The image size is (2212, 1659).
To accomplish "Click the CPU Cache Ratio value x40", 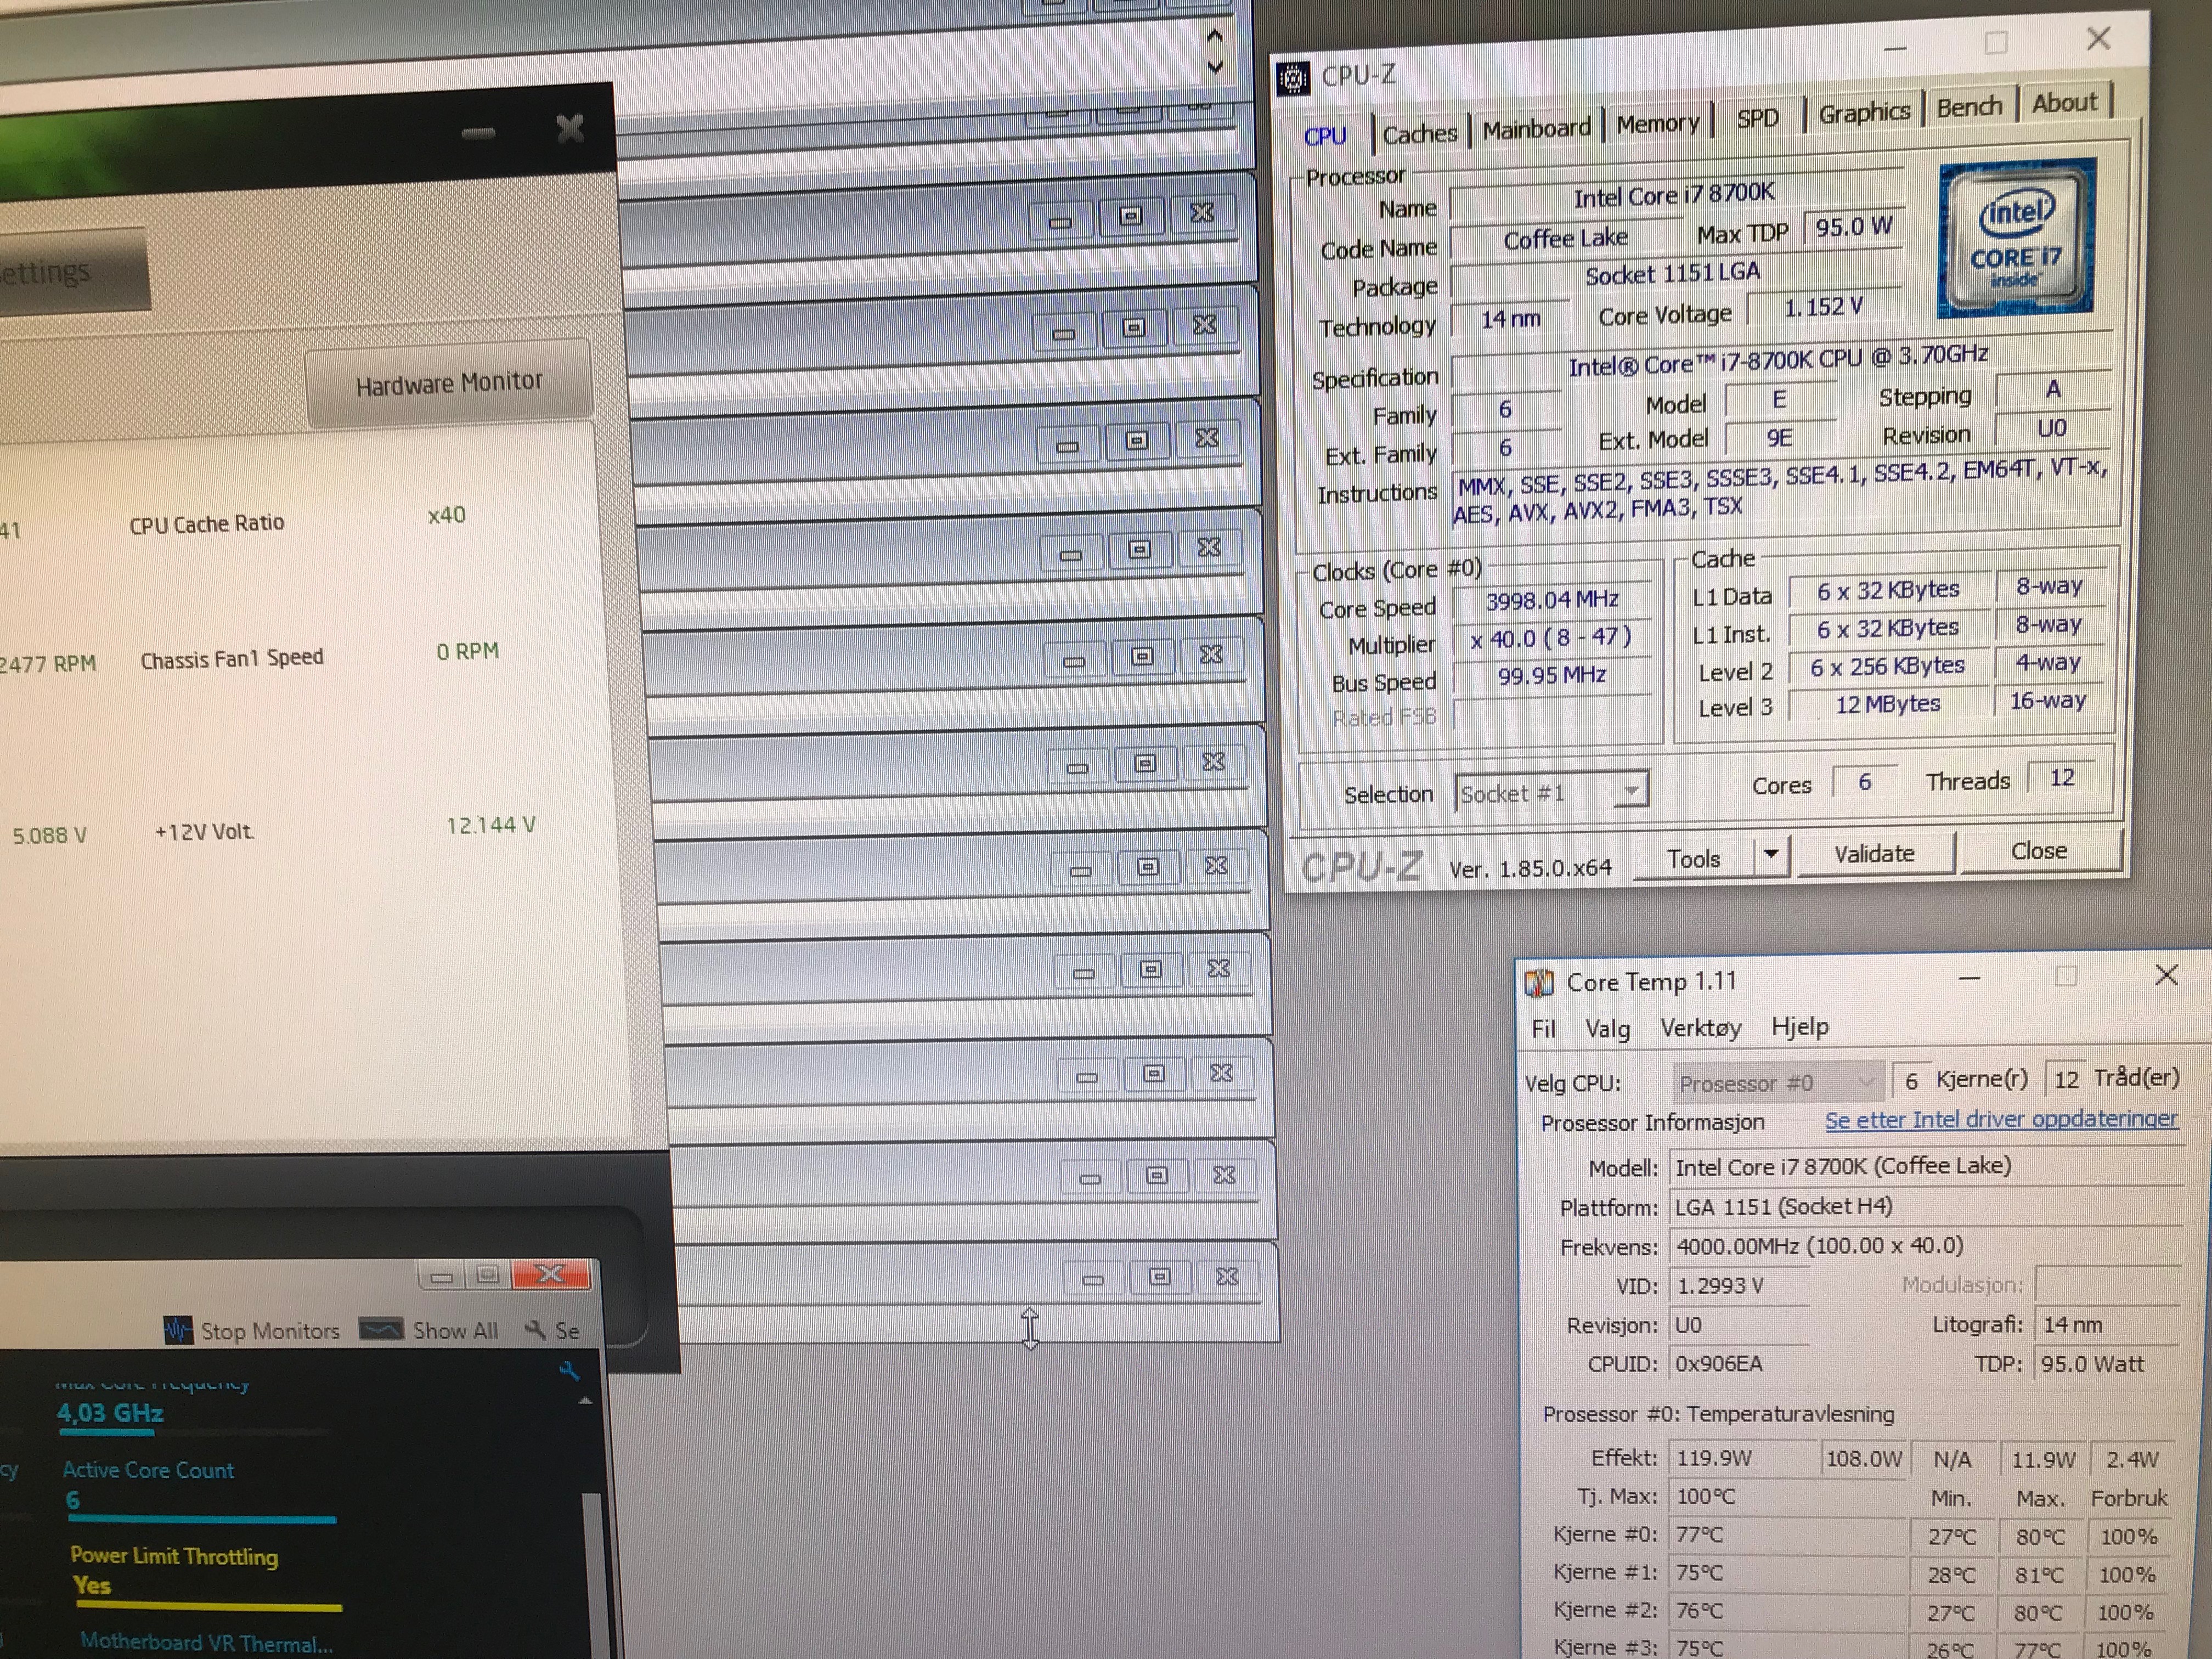I will (x=446, y=516).
